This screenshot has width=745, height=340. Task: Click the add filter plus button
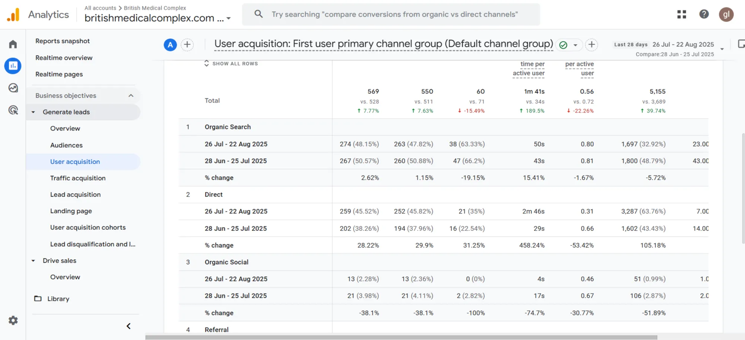click(591, 45)
